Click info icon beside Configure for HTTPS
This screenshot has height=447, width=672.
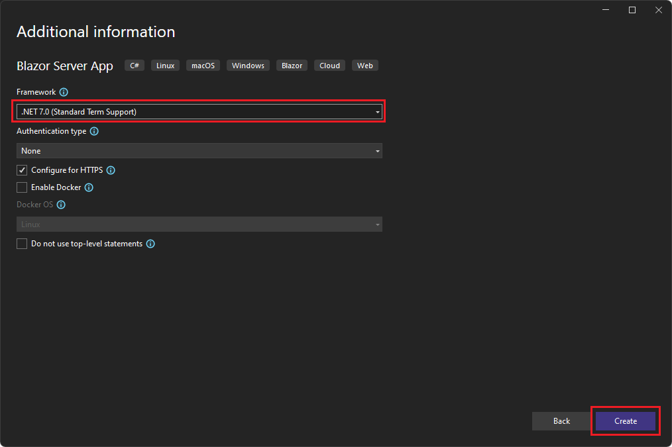pyautogui.click(x=111, y=170)
